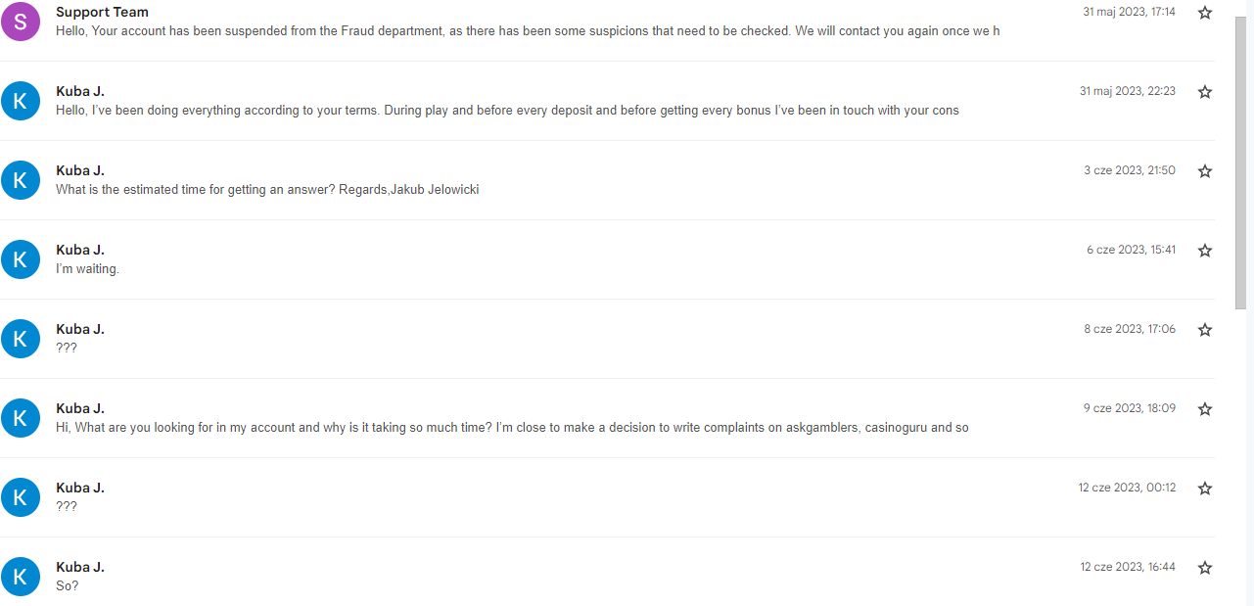The image size is (1254, 606).
Task: Star the 8 cze 17:06 message
Action: point(1205,330)
